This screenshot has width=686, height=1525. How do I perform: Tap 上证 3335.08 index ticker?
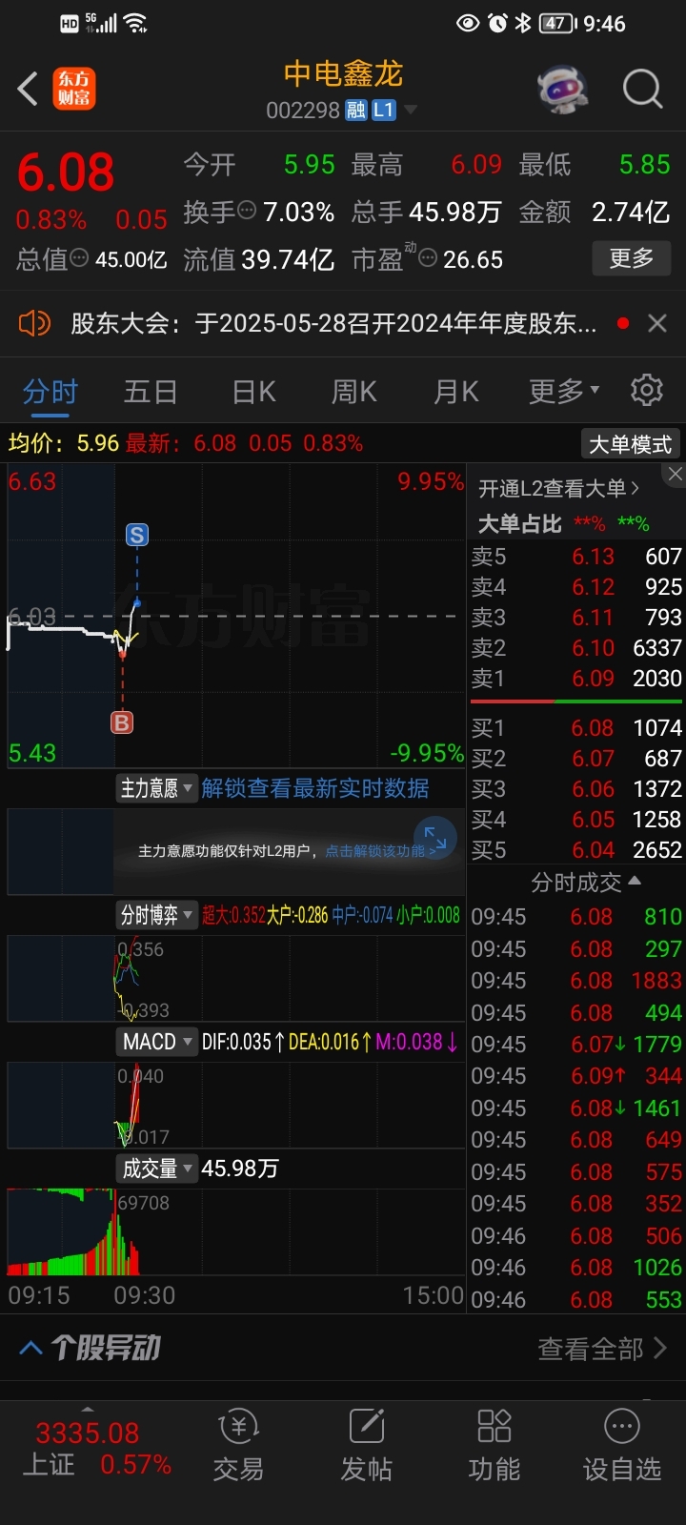95,1449
